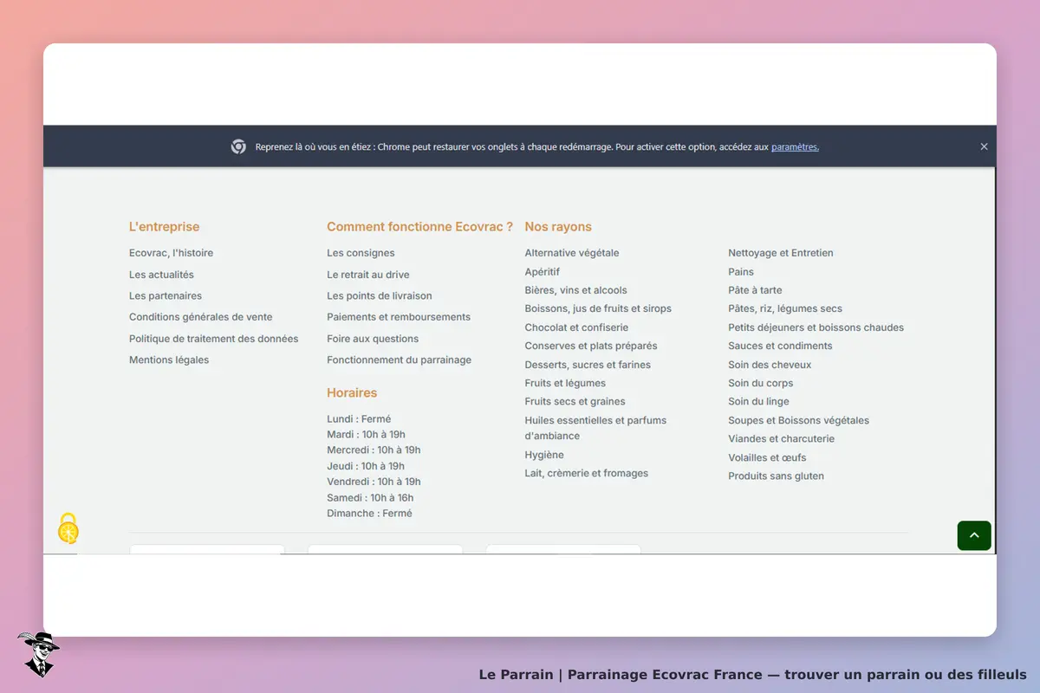This screenshot has width=1040, height=693.
Task: Click Mardi : 10h à 19h hours line
Action: [366, 434]
